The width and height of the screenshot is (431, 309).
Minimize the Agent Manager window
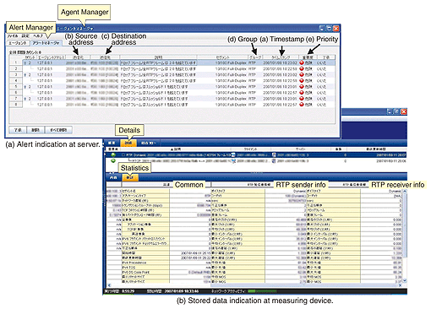coord(322,28)
